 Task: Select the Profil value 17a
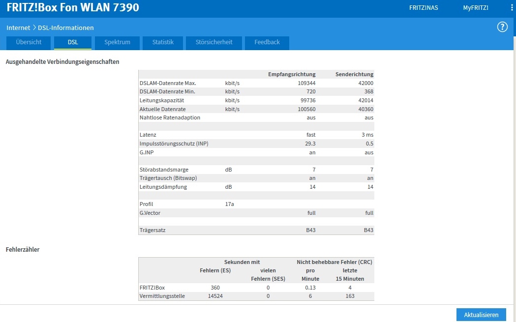point(229,204)
